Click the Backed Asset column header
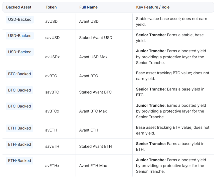This screenshot has height=178, width=215. pos(19,7)
